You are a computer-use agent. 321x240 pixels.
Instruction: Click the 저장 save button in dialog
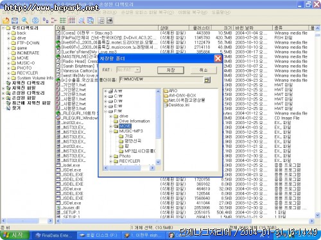click(171, 70)
